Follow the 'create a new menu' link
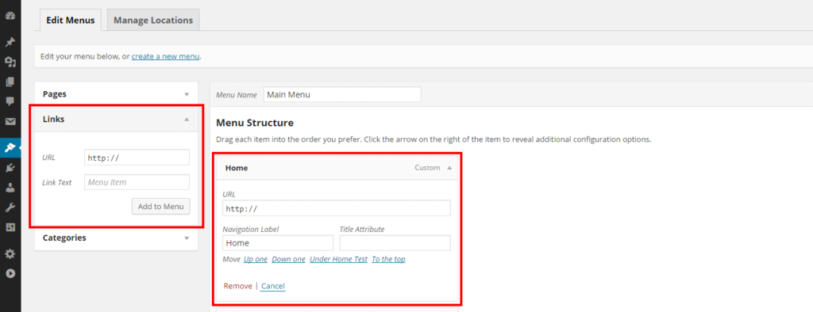The height and width of the screenshot is (312, 813). coord(165,56)
